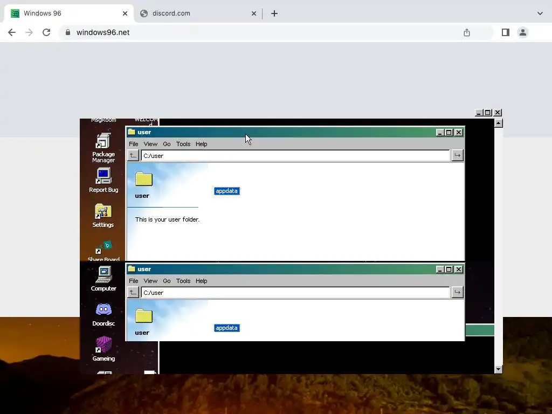Select appdata folder in lower user window
This screenshot has height=414, width=552.
pyautogui.click(x=227, y=328)
